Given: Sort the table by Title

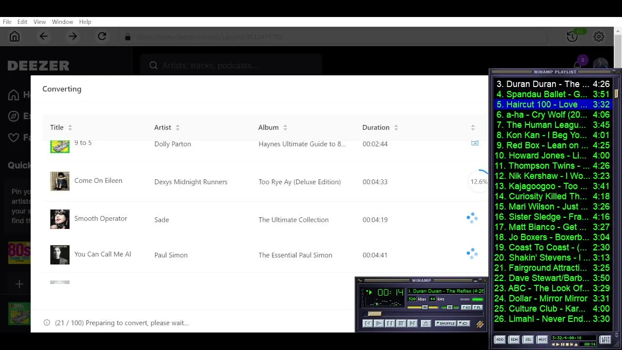Looking at the screenshot, I should tap(70, 127).
